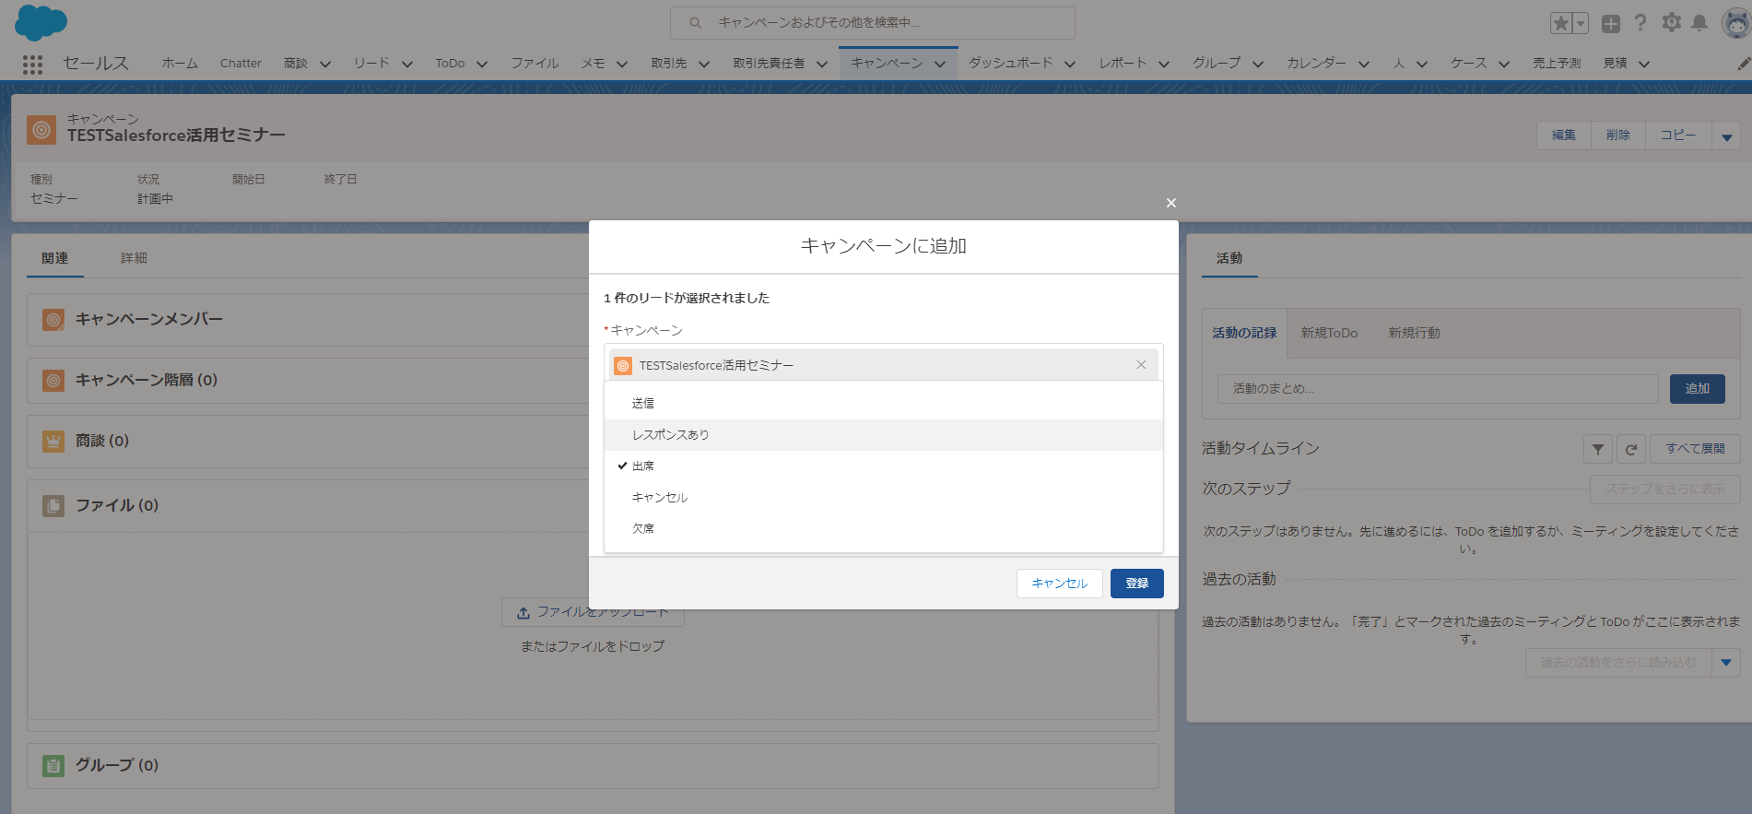Clear selected campaign TESTSalesforce活用セミナー

[1141, 365]
